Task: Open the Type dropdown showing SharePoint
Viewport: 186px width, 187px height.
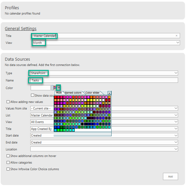Action: [104, 73]
